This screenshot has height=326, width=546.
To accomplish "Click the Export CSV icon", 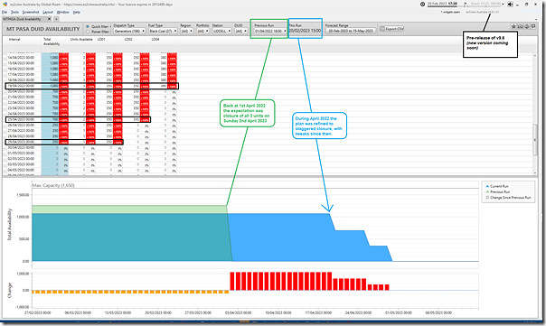I will [382, 29].
